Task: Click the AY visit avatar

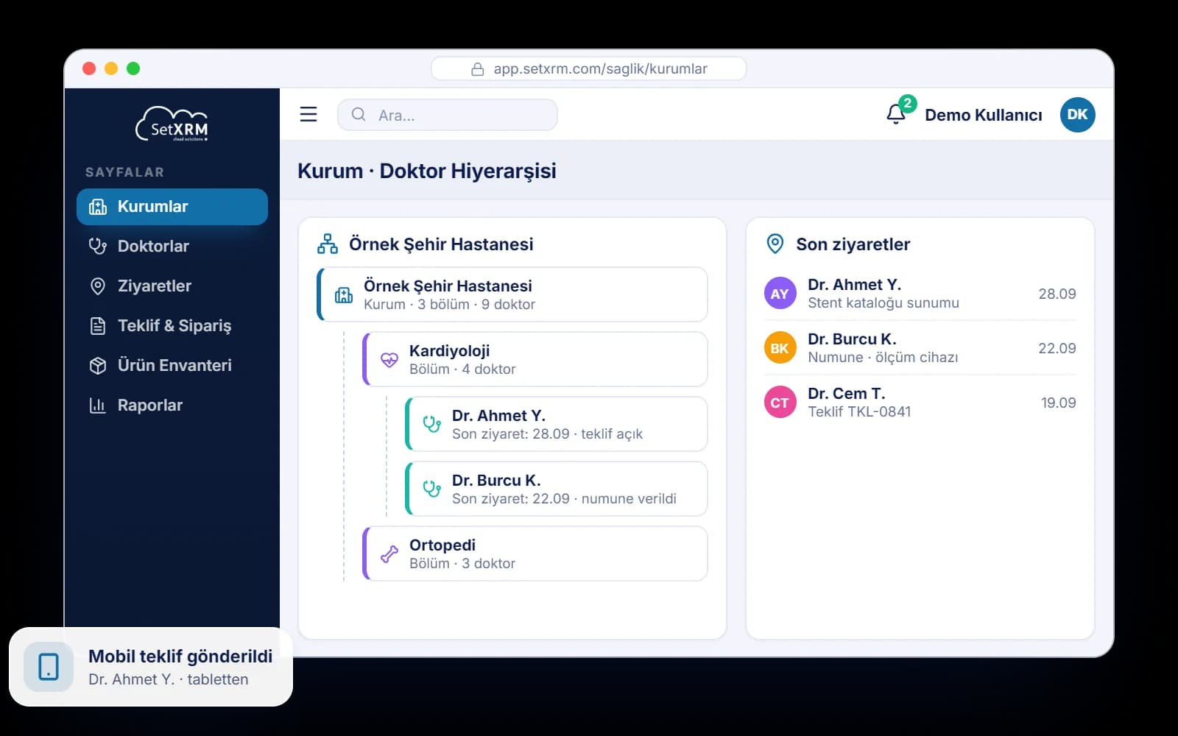Action: click(780, 294)
